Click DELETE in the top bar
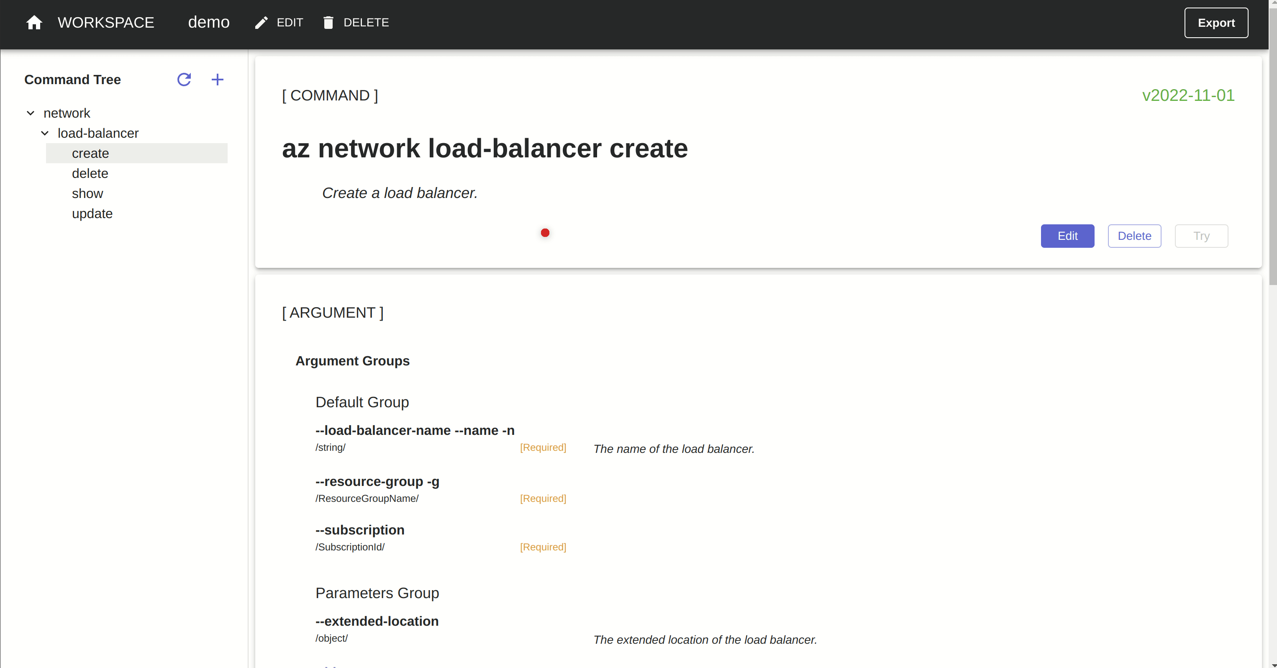The width and height of the screenshot is (1277, 668). point(366,23)
